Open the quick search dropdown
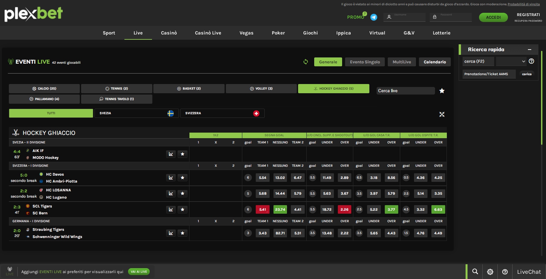Image resolution: width=546 pixels, height=279 pixels. click(511, 61)
